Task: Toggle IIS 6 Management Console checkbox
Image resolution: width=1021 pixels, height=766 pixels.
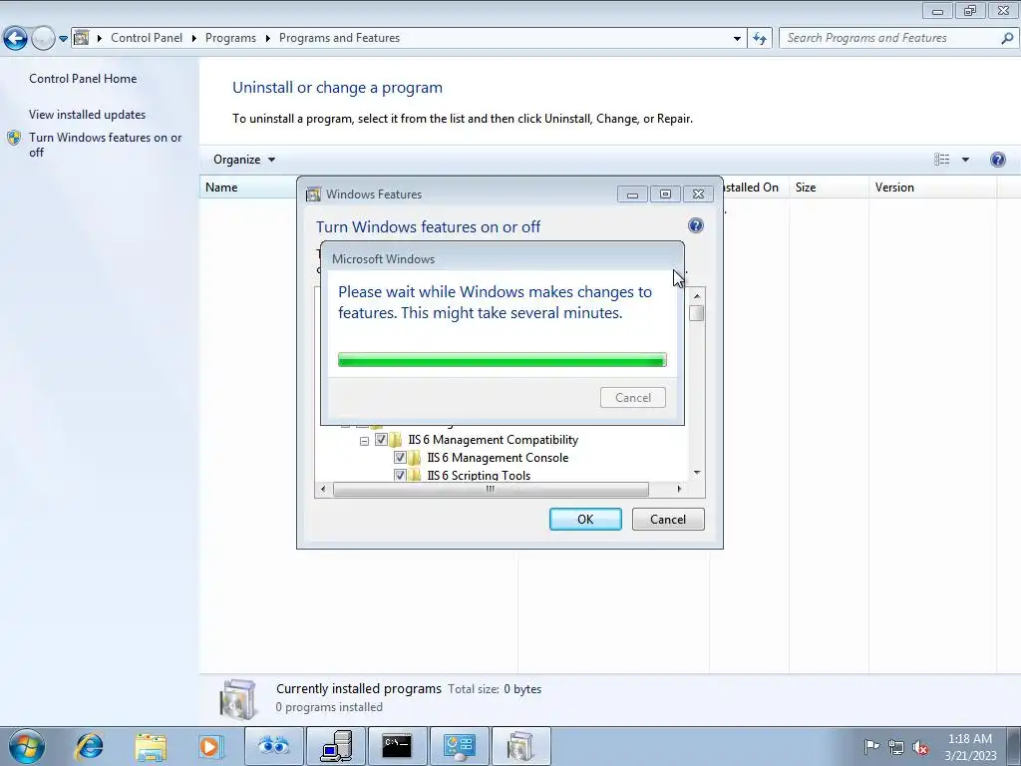Action: point(400,457)
